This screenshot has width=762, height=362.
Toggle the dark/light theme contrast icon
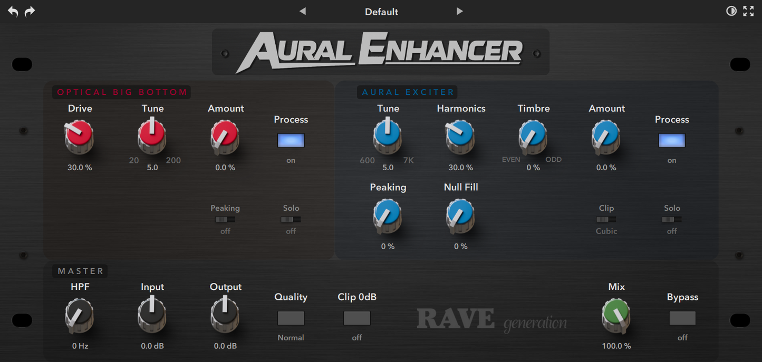coord(731,11)
